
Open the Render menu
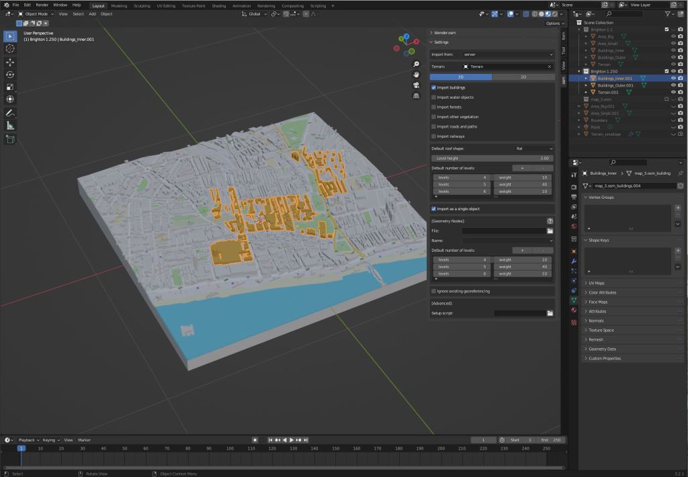tap(42, 5)
